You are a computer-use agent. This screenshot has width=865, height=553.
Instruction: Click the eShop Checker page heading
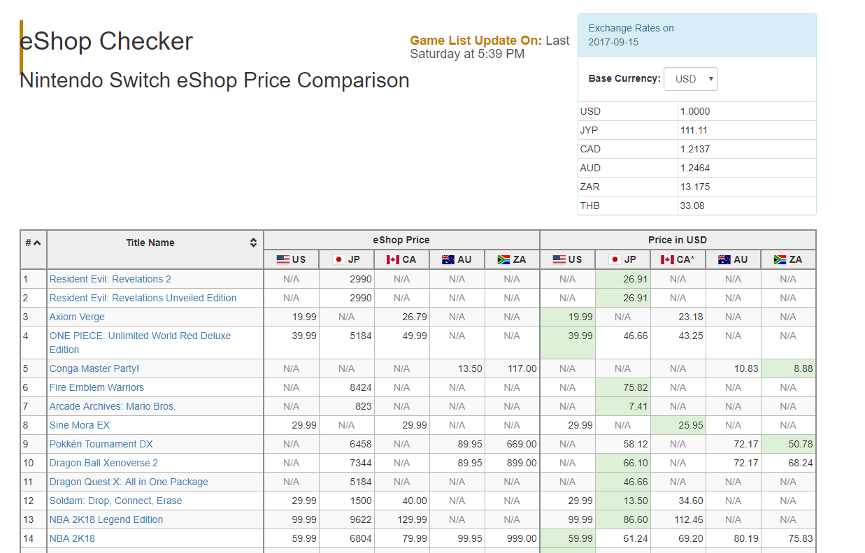tap(106, 41)
